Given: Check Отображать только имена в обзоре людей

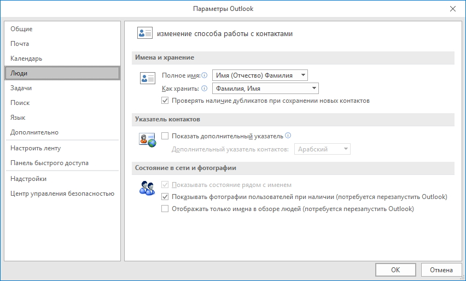Looking at the screenshot, I should pos(165,208).
